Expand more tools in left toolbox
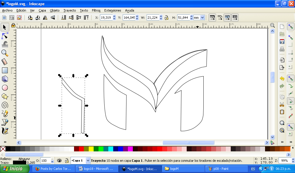Screen dimensions: 295x173 click(5, 142)
